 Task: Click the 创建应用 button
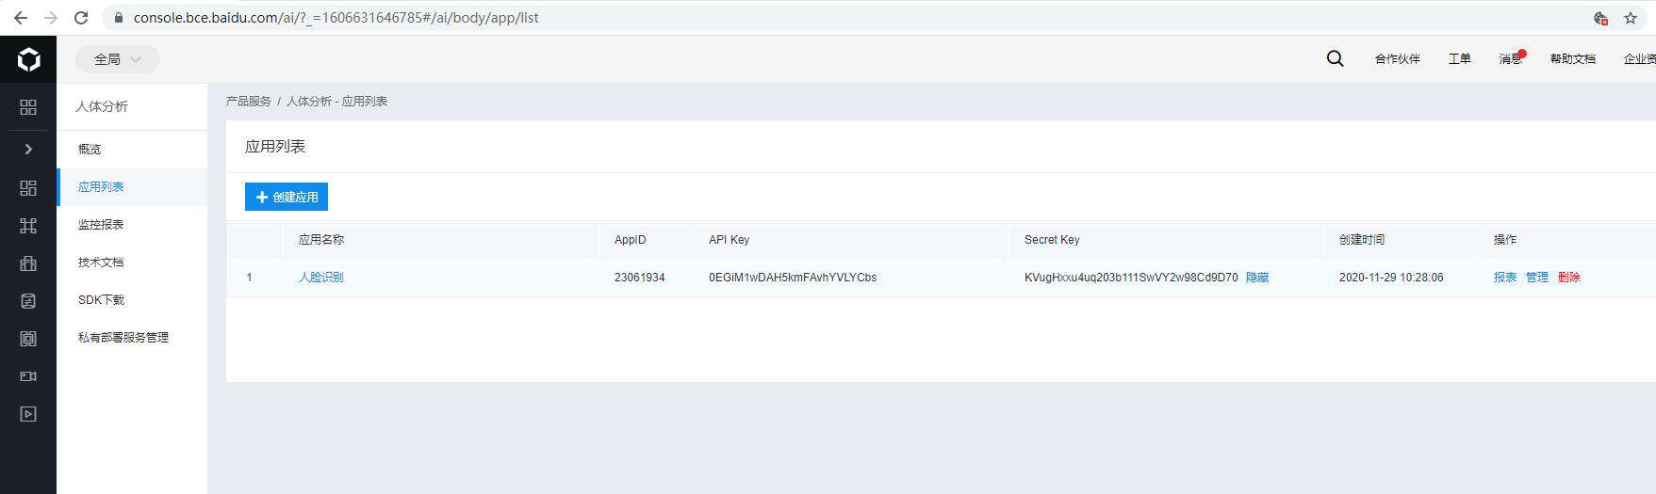(287, 197)
